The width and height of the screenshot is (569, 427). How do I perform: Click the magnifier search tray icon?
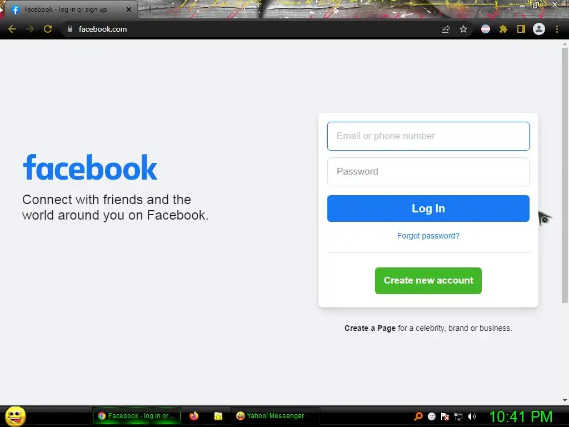(x=418, y=416)
